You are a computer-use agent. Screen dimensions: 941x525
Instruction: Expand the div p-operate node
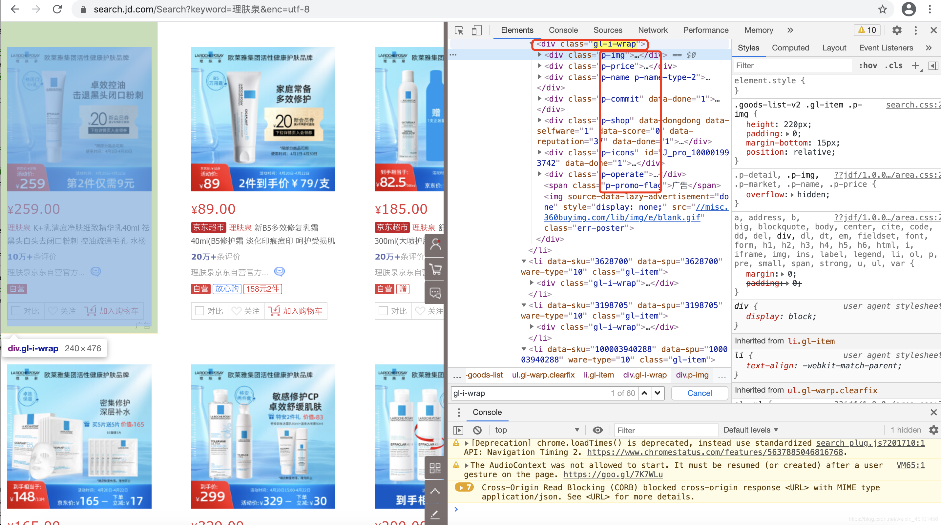click(x=539, y=174)
